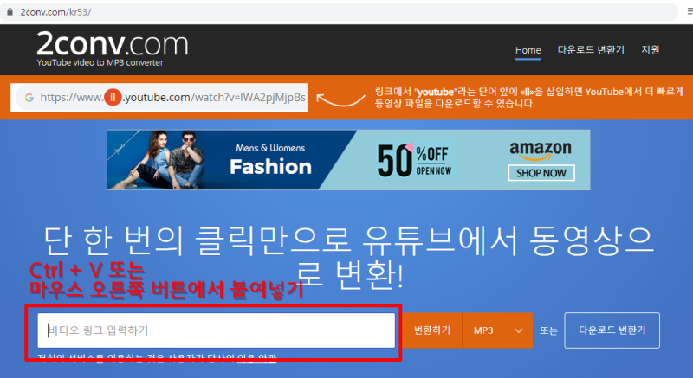The image size is (693, 378).
Task: Click the 50 %OFF OPEN NOW ad text
Action: tap(414, 161)
